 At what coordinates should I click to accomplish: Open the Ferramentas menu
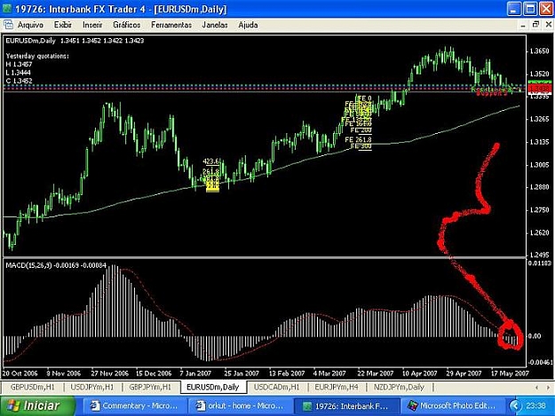coord(171,25)
